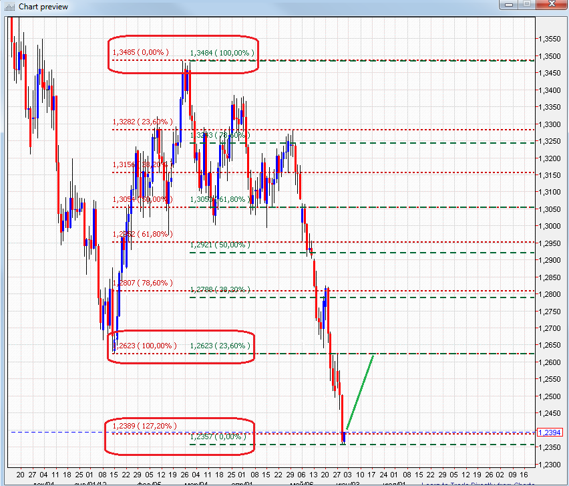
Task: Click the 'Chart preview' window title text
Action: 43,7
